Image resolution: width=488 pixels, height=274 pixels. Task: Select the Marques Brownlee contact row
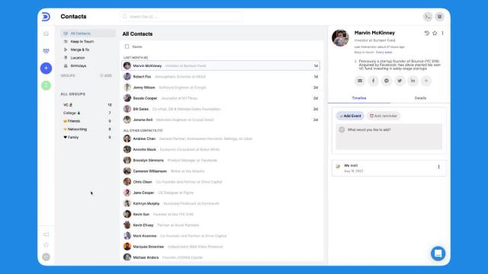(x=220, y=247)
